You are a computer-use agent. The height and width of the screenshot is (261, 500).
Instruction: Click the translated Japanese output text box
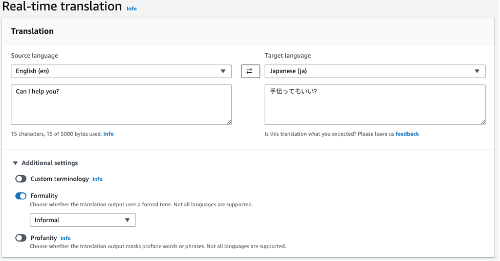click(x=375, y=104)
